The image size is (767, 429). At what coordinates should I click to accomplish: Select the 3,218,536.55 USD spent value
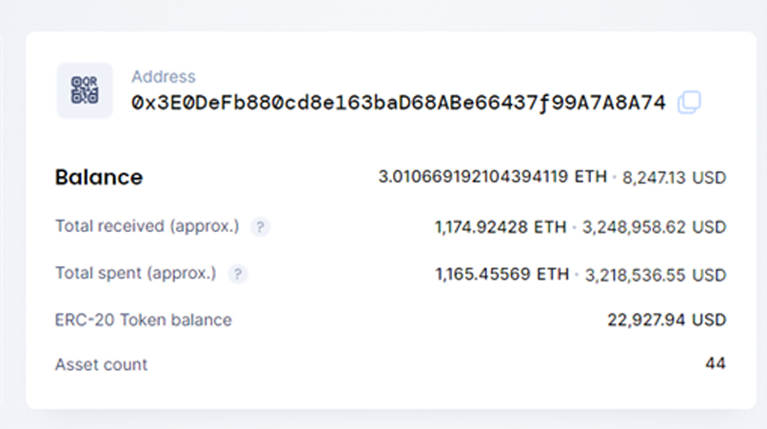pos(655,274)
